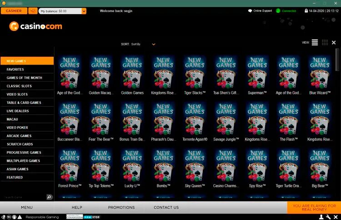Select Classic Slots category
The height and width of the screenshot is (220, 341).
coord(27,86)
